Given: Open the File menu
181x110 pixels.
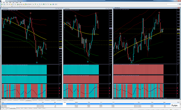Looking at the screenshot, I should tap(1, 2).
